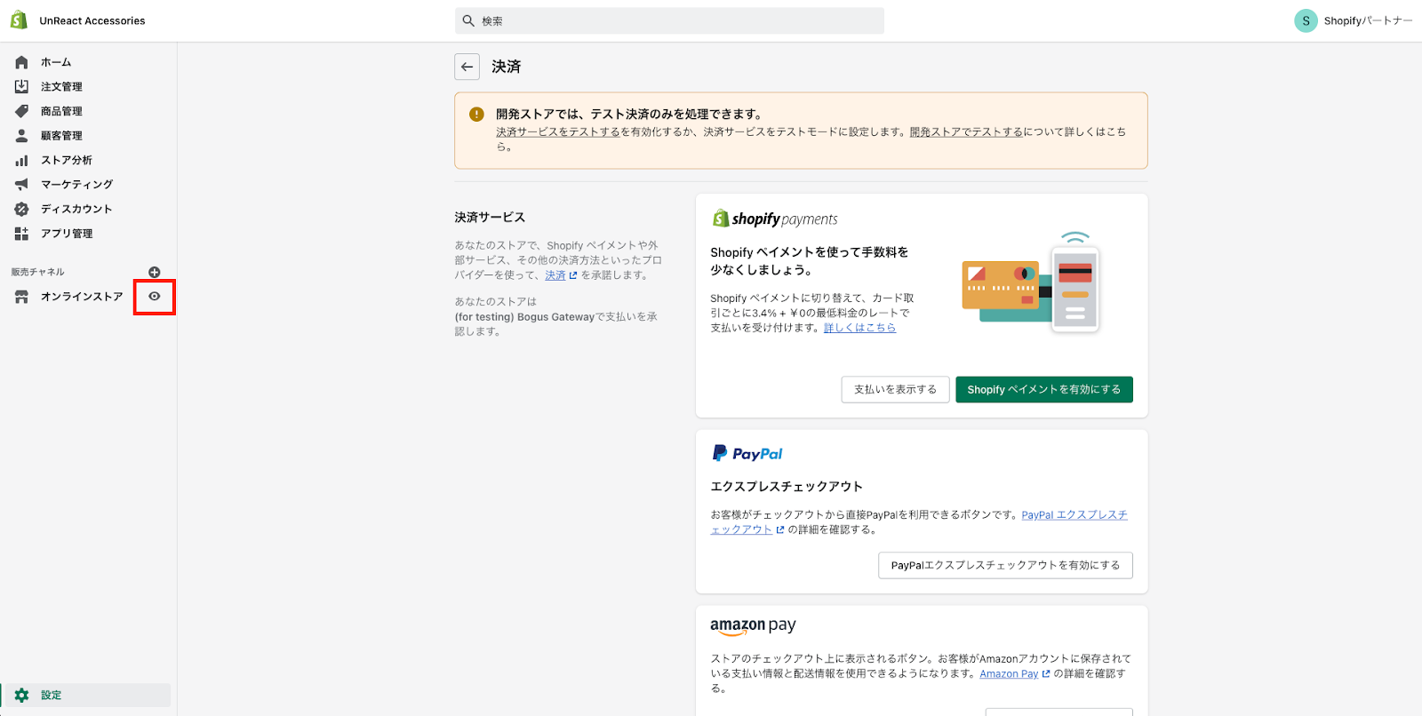
Task: Select 注文管理 menu item
Action: (x=61, y=86)
